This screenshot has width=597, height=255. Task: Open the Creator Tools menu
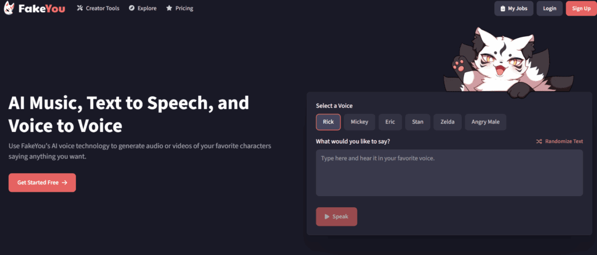click(x=103, y=9)
